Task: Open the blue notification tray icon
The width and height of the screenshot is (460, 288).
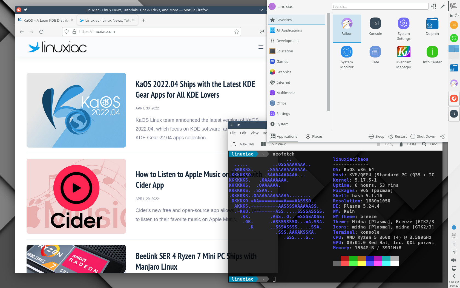Action: (x=454, y=227)
